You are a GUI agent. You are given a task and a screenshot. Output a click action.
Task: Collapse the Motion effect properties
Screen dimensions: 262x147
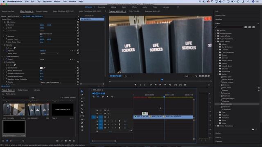[2, 22]
